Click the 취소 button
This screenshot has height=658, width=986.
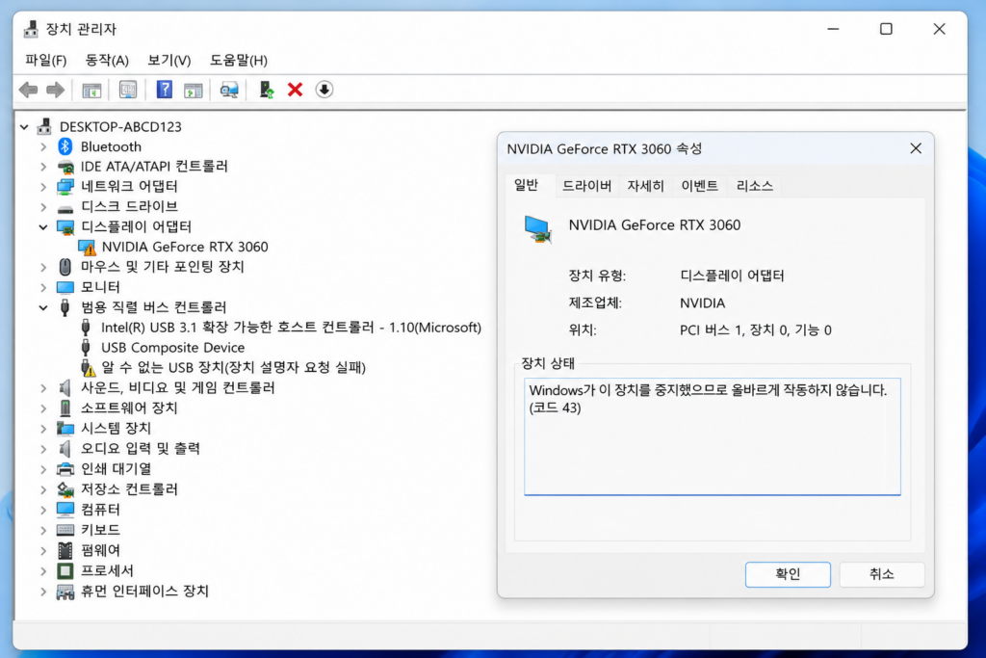pos(882,574)
